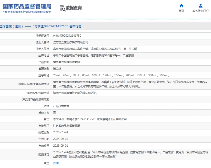Click the 附件 row label
Screen dimensions: 211x168
click(x=46, y=106)
